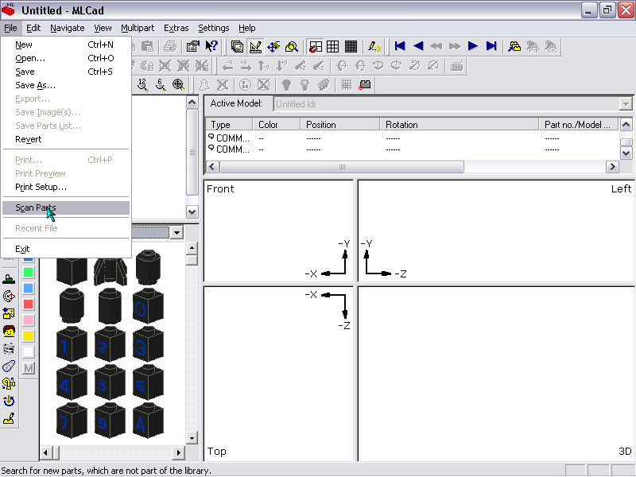Click zoom 6 magnifier icon
This screenshot has height=477, width=636.
(x=161, y=84)
